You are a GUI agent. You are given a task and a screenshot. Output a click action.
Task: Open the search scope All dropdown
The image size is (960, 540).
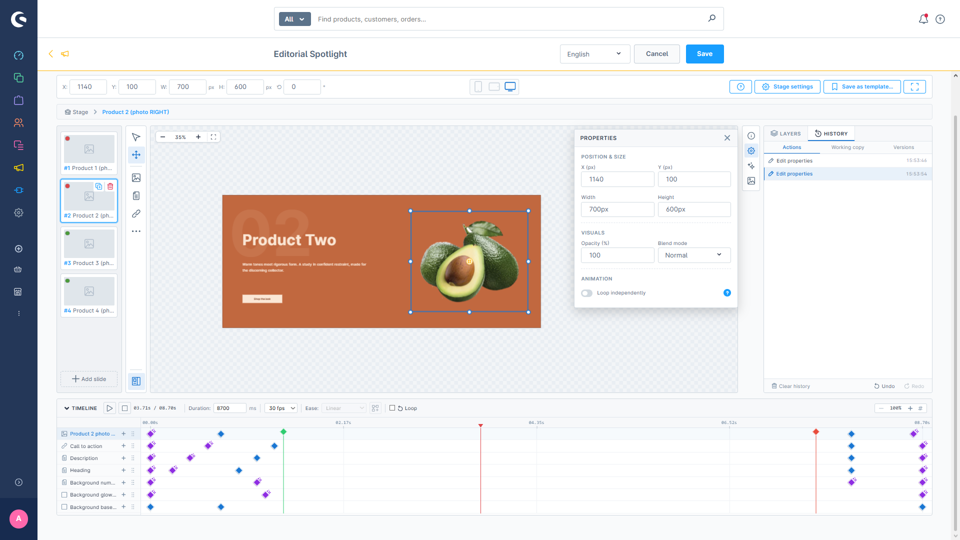pos(294,19)
